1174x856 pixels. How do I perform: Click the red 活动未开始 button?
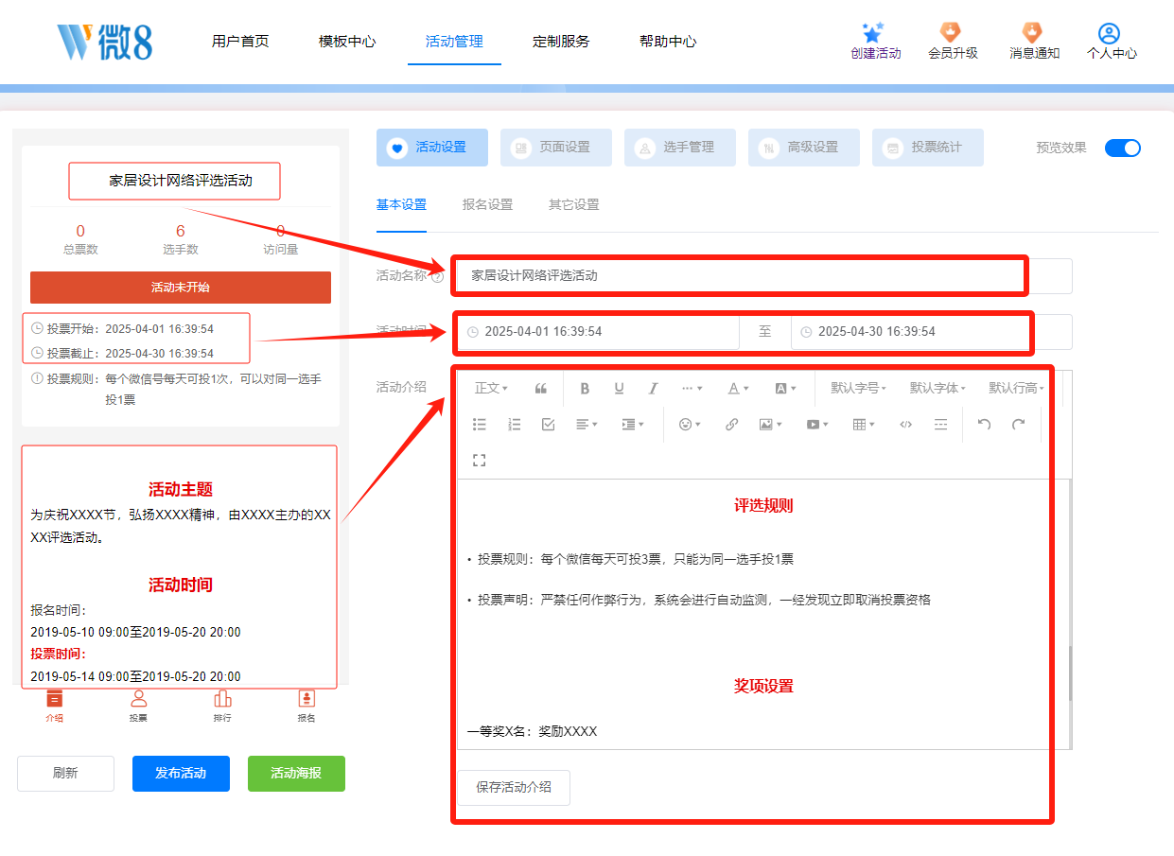[x=181, y=288]
